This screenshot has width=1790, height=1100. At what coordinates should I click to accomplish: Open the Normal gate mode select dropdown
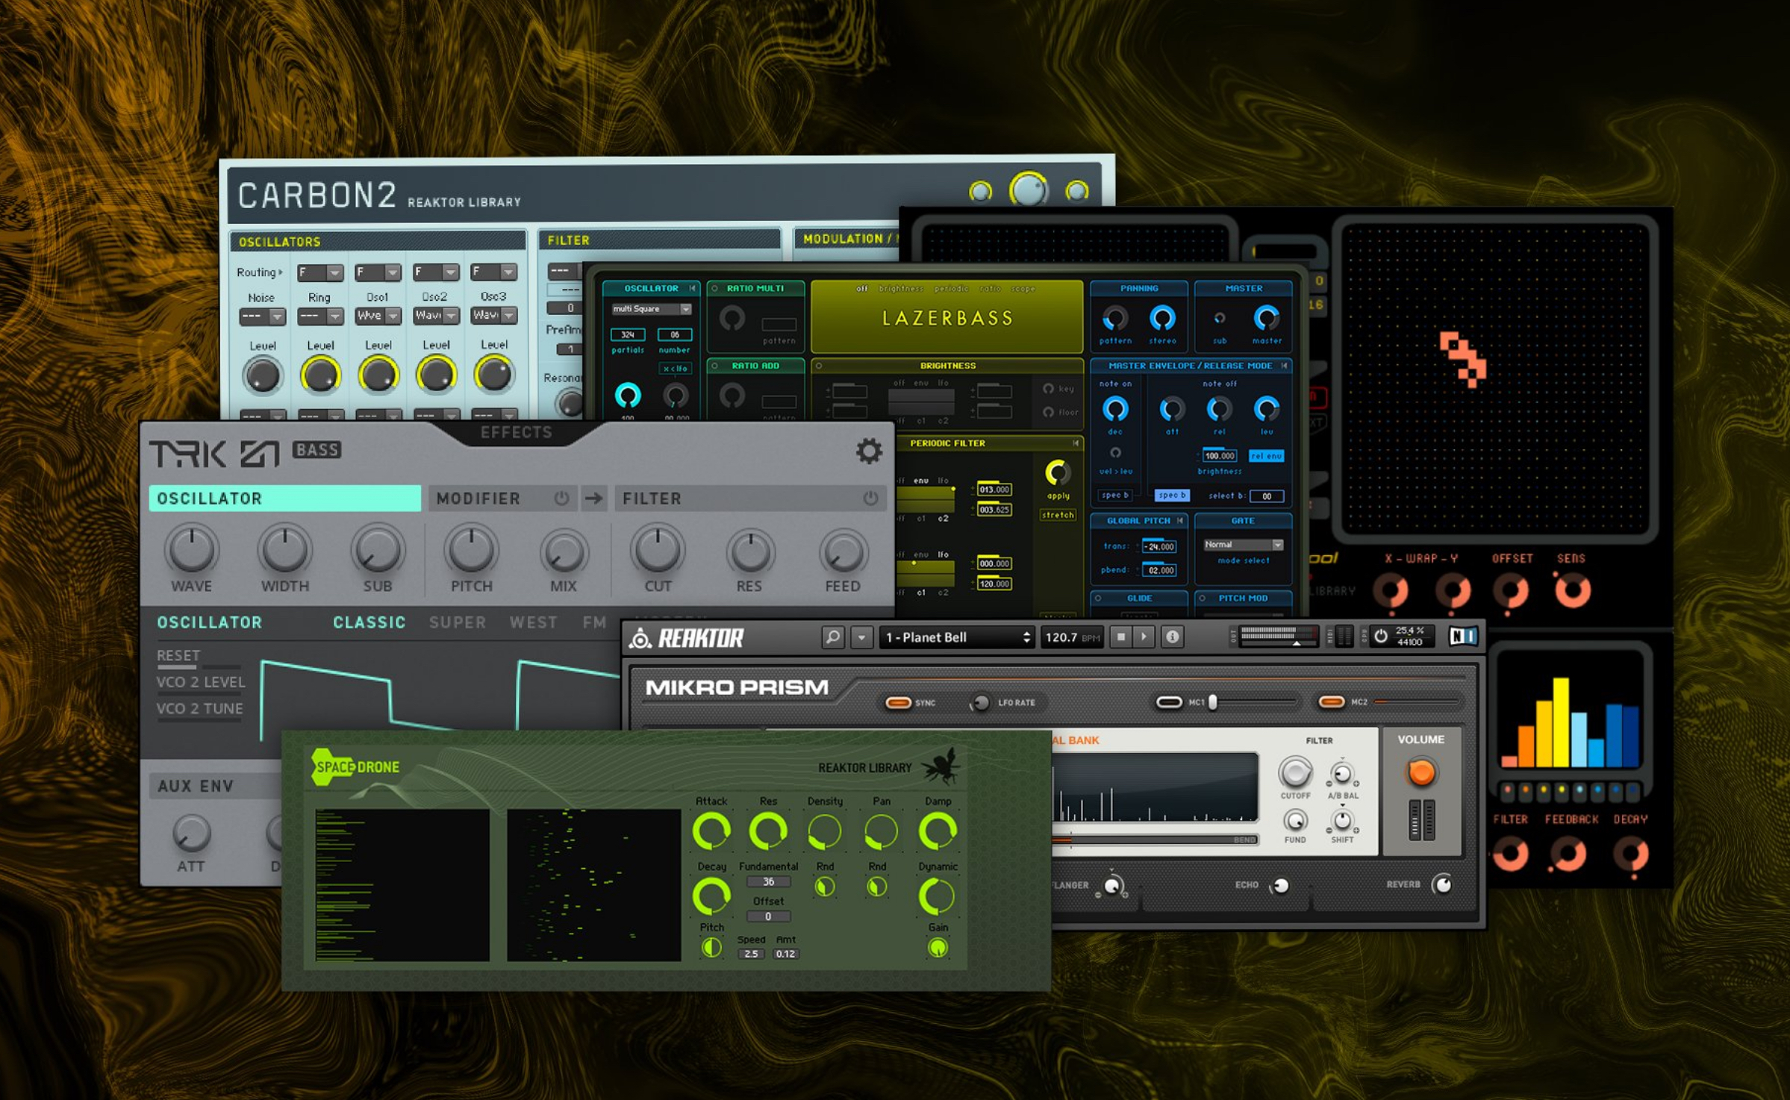1243,545
